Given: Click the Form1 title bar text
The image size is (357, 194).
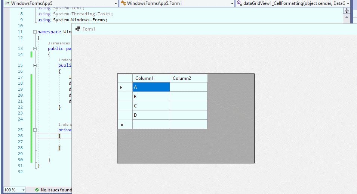Looking at the screenshot, I should point(89,29).
